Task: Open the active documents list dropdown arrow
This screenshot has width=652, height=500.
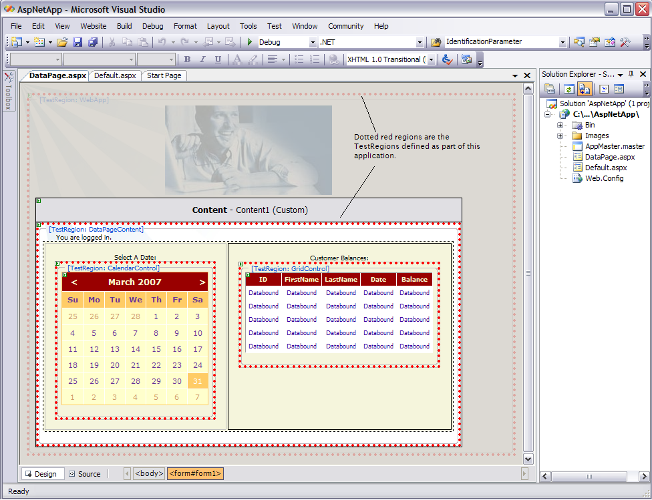Action: click(515, 75)
